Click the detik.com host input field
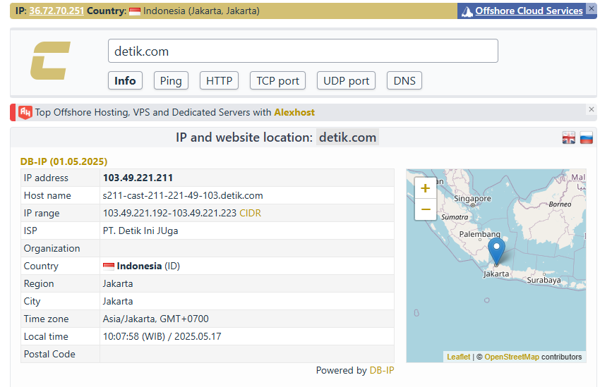Viewport: 612px width, 387px height. tap(303, 51)
